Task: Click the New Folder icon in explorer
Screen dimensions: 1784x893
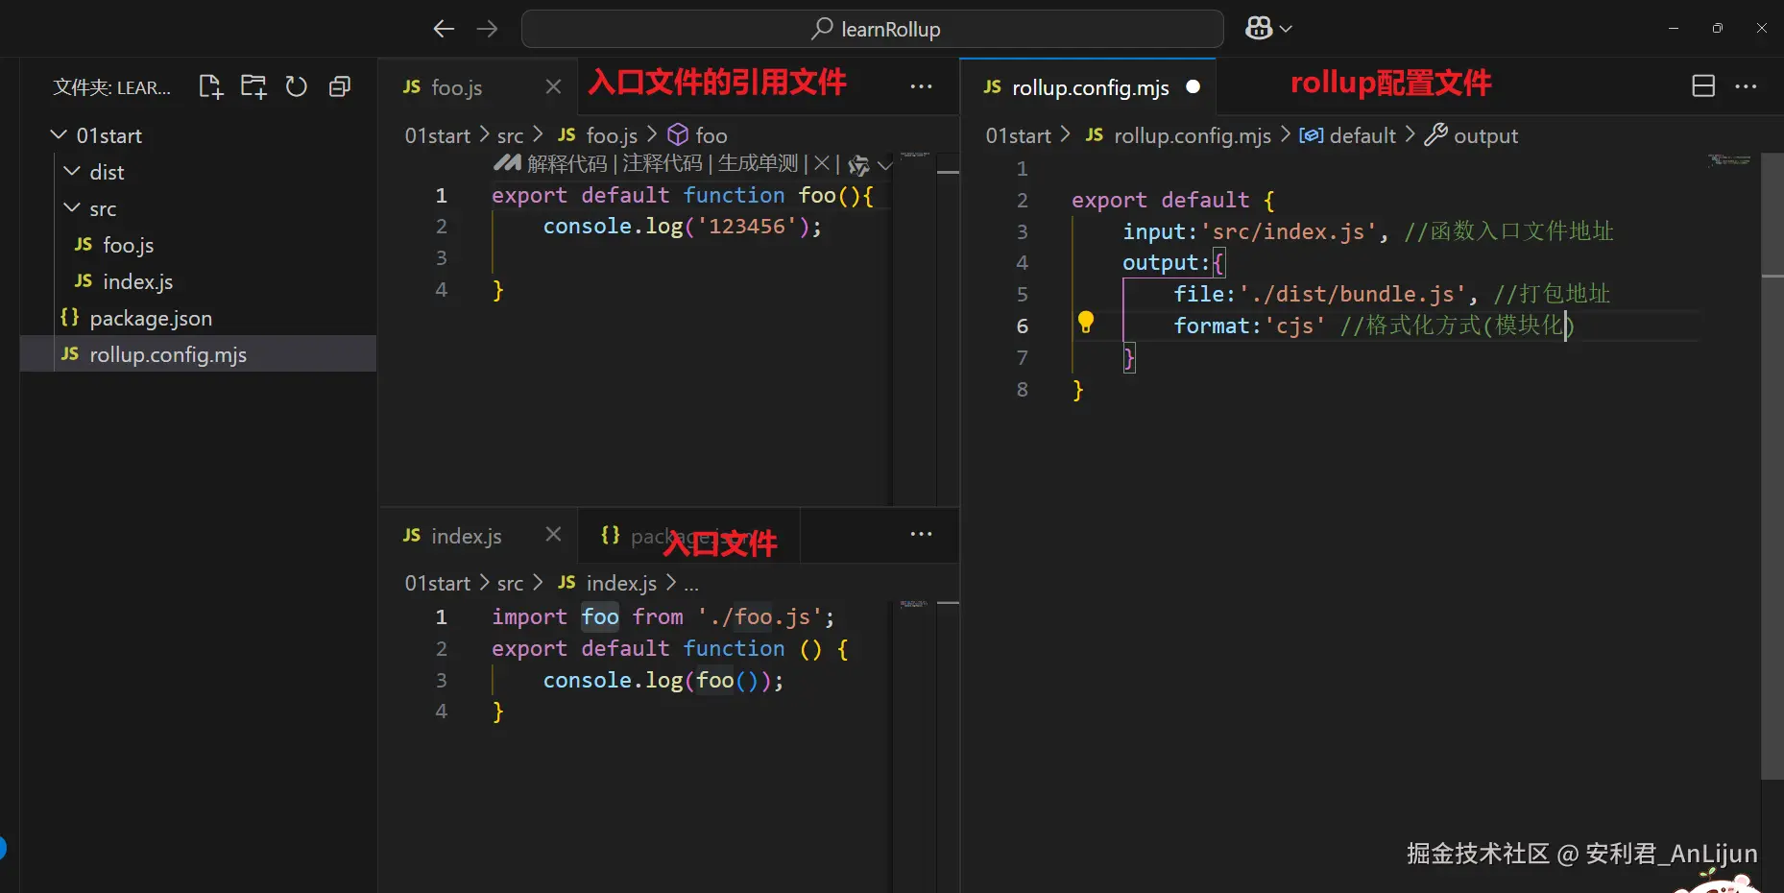Action: pyautogui.click(x=253, y=87)
